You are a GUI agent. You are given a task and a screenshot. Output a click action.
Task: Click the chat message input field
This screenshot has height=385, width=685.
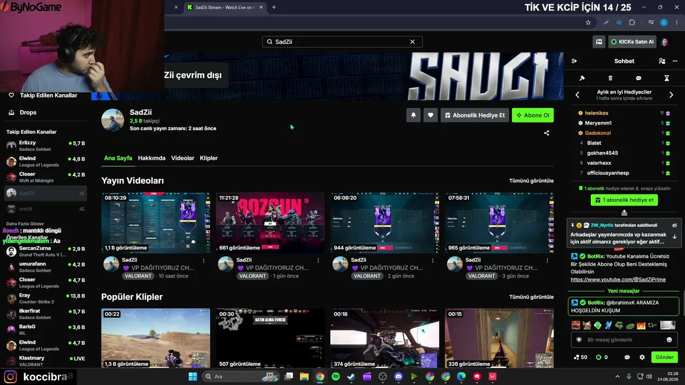point(624,340)
